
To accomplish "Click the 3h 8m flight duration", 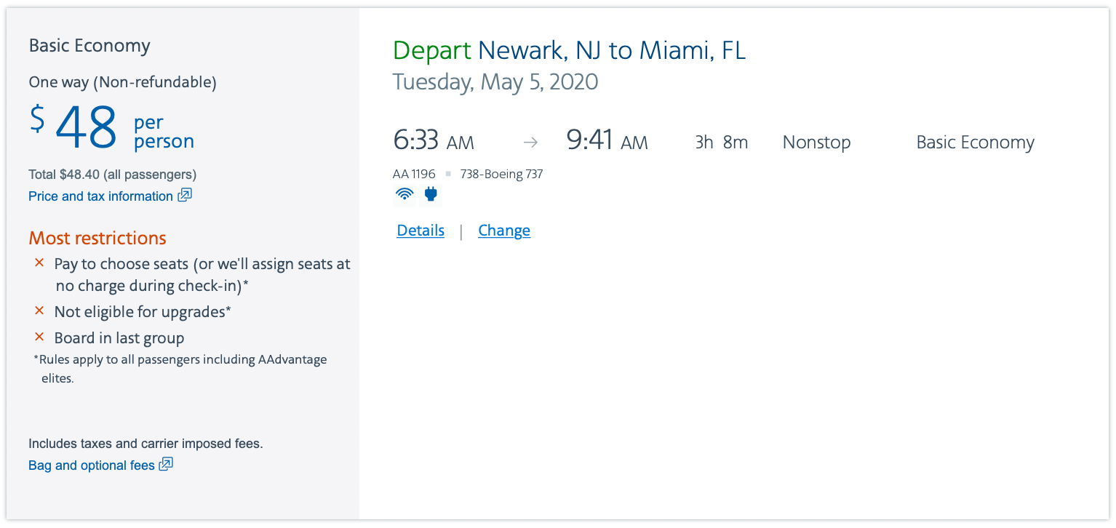I will [x=721, y=143].
